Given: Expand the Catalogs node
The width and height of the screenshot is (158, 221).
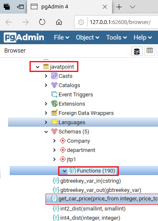Looking at the screenshot, I should click(x=46, y=85).
